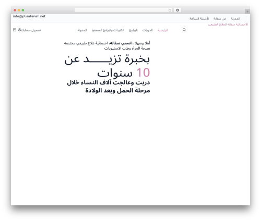This screenshot has width=261, height=221.
Task: Click the info@pt-safanah.net email address
Action: click(29, 16)
